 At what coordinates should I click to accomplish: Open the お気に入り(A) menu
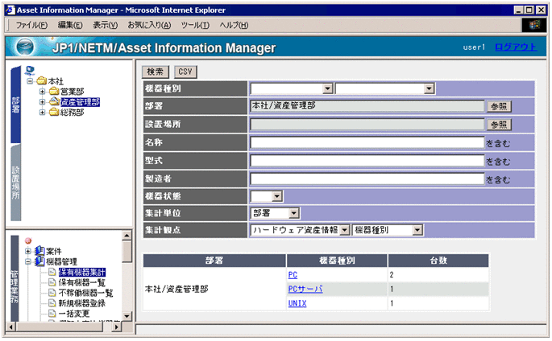[x=149, y=25]
